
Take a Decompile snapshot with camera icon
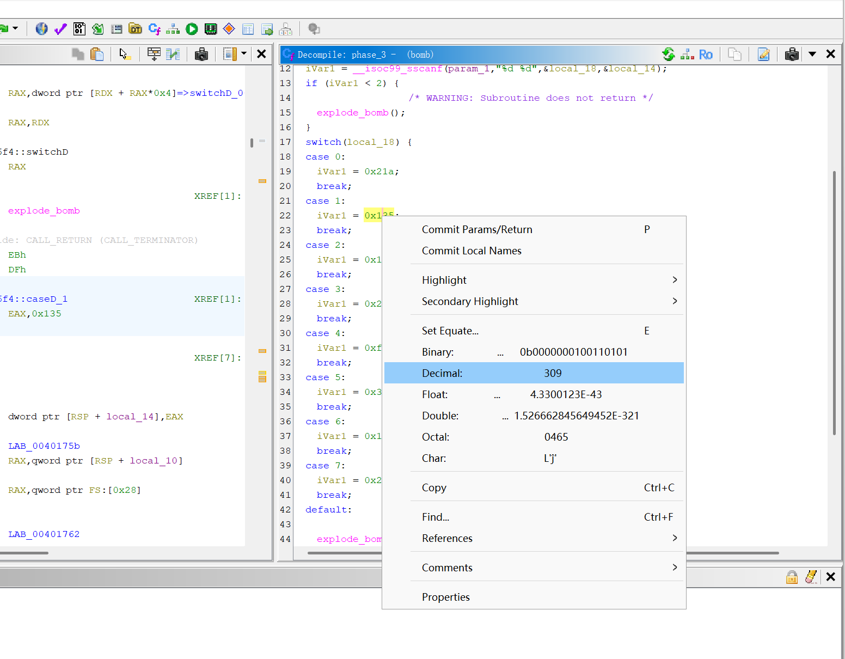coord(792,54)
